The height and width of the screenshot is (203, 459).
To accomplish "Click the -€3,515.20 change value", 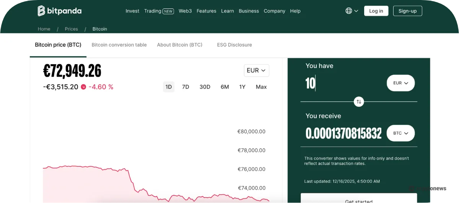I will point(60,87).
